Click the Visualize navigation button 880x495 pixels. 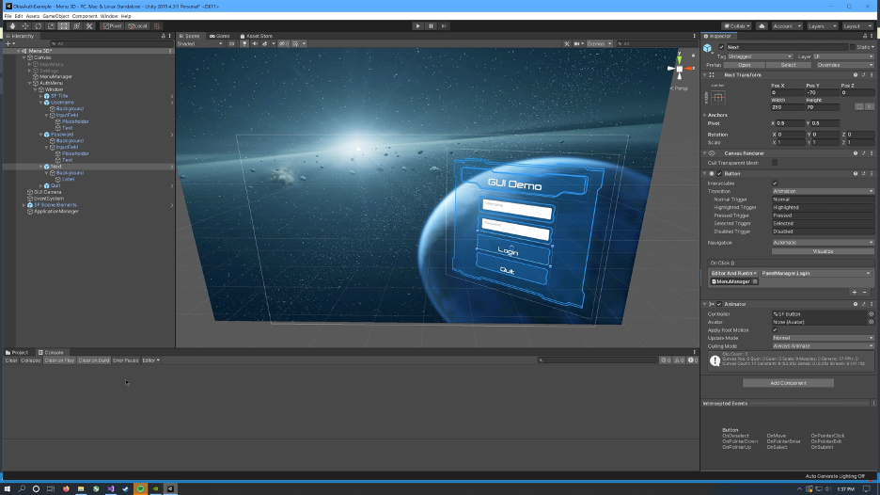point(823,251)
